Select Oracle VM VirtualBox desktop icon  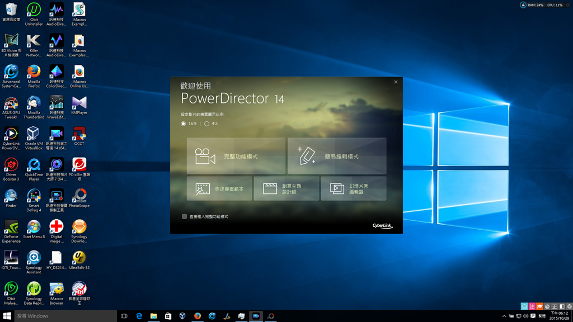[x=34, y=139]
